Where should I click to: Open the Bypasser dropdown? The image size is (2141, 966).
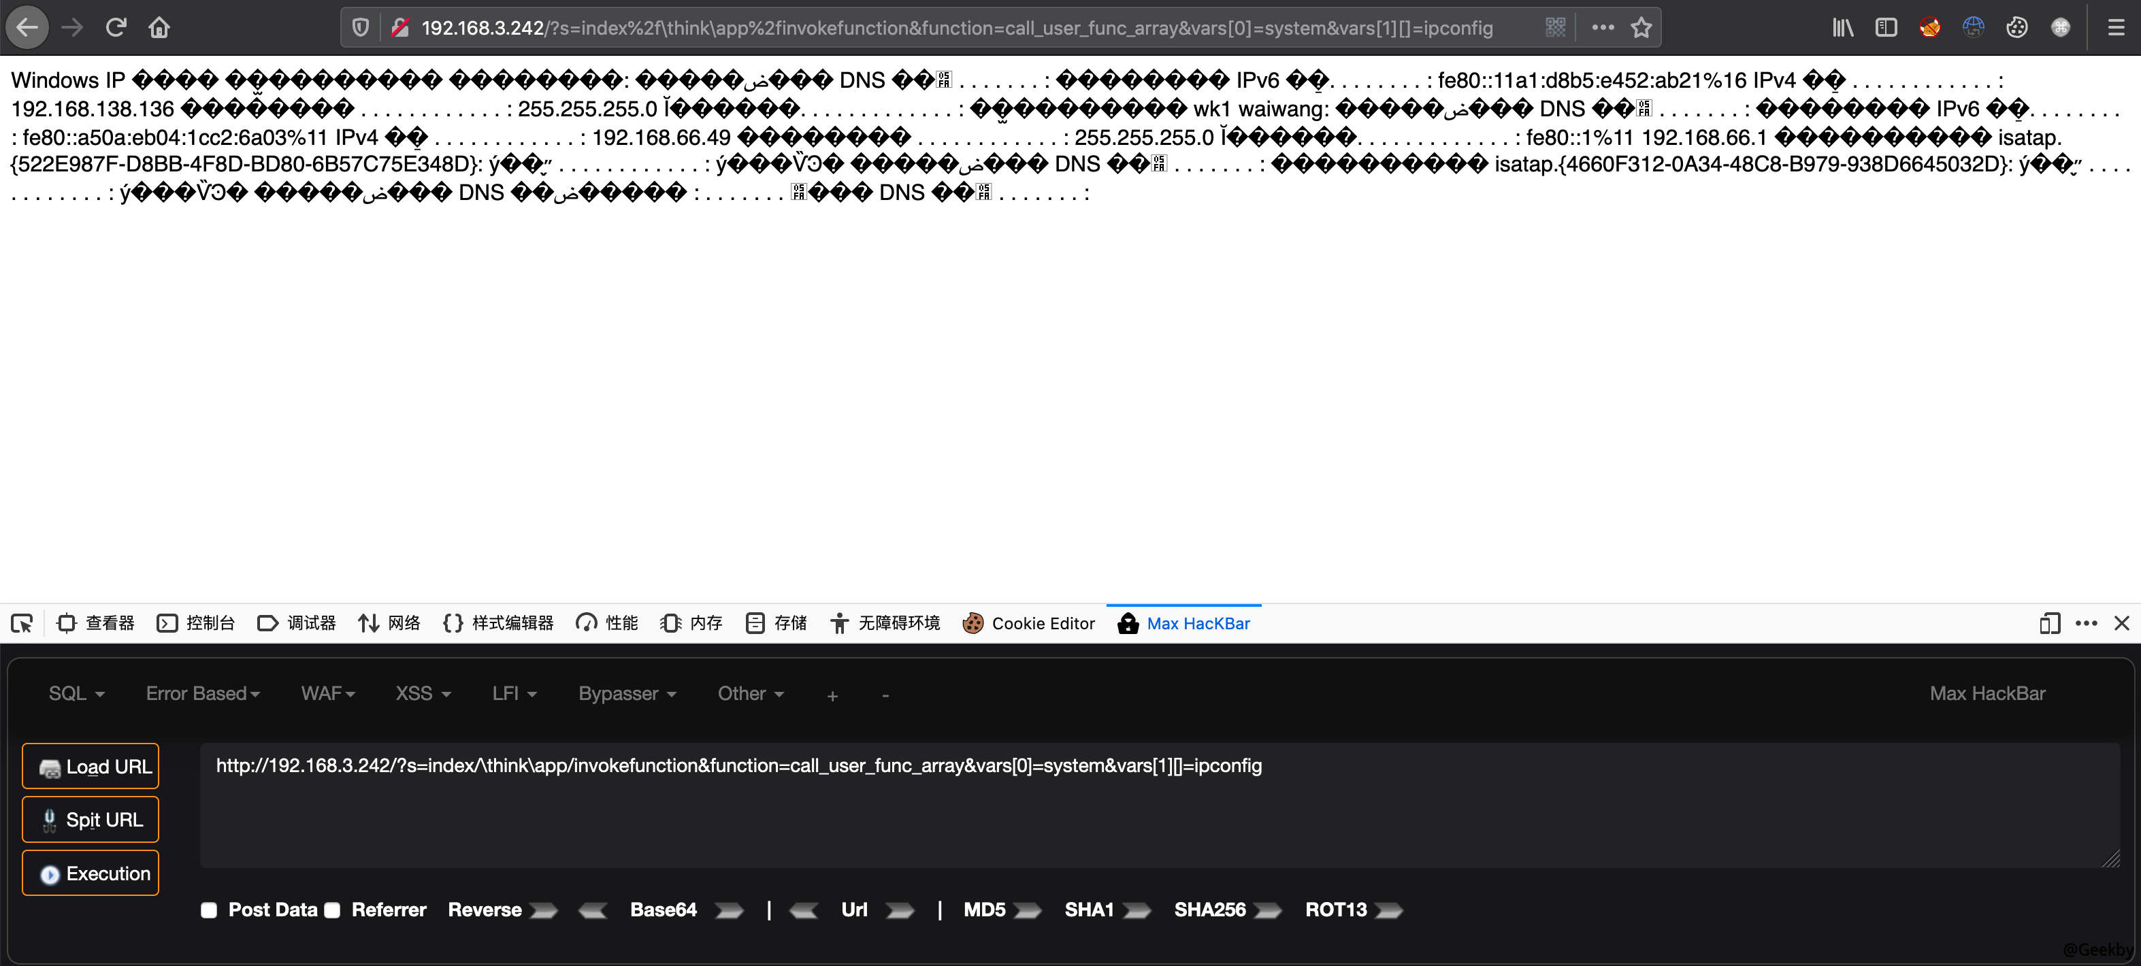click(627, 694)
